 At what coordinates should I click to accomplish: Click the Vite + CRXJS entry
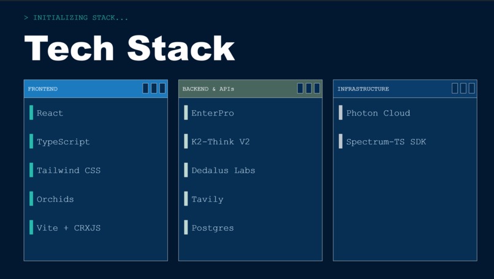click(69, 228)
